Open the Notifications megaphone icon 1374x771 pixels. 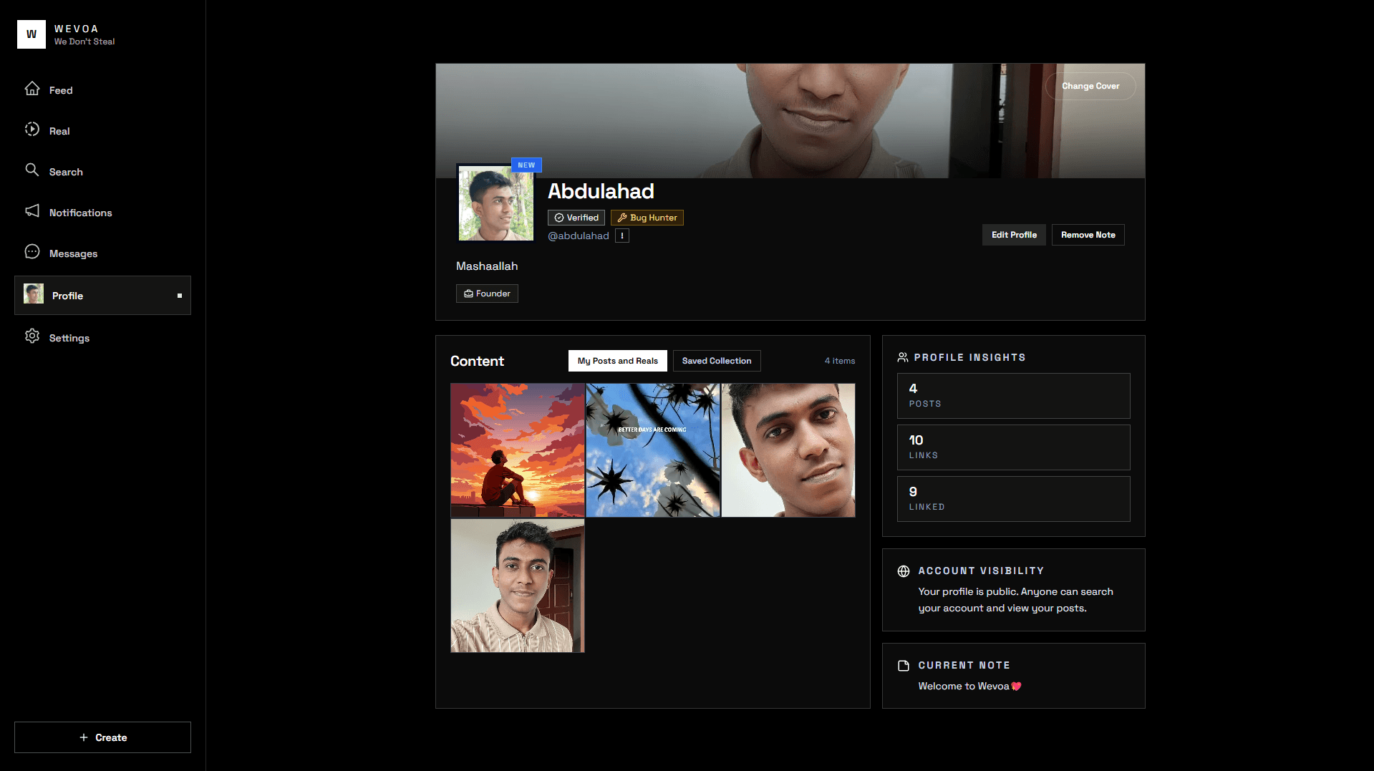click(32, 211)
